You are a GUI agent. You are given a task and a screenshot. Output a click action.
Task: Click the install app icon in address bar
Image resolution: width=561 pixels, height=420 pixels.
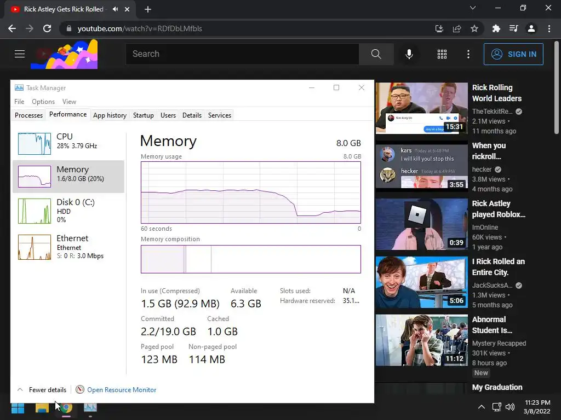(439, 28)
